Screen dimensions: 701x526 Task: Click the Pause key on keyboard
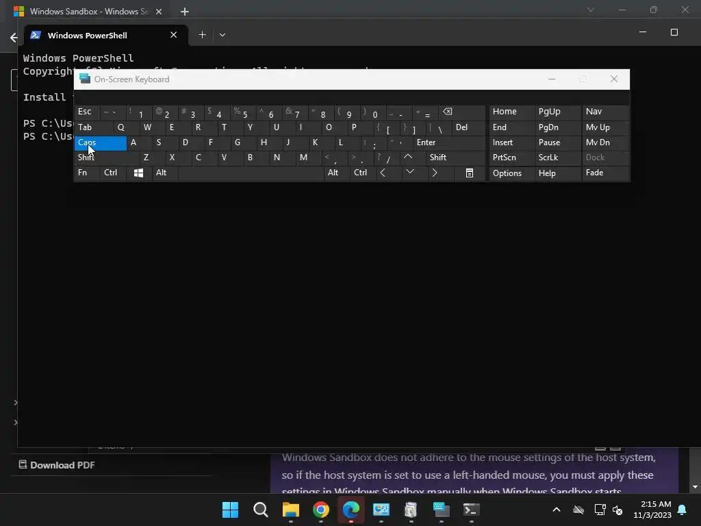pos(557,142)
